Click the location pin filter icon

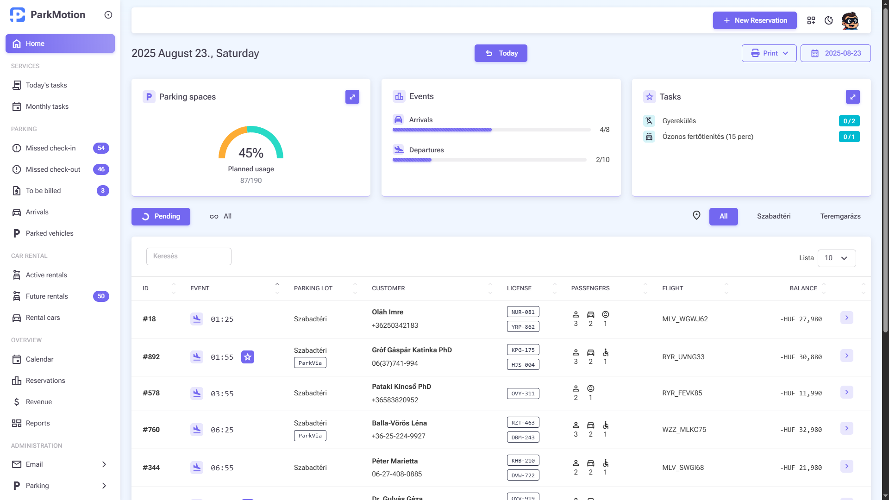(x=697, y=216)
